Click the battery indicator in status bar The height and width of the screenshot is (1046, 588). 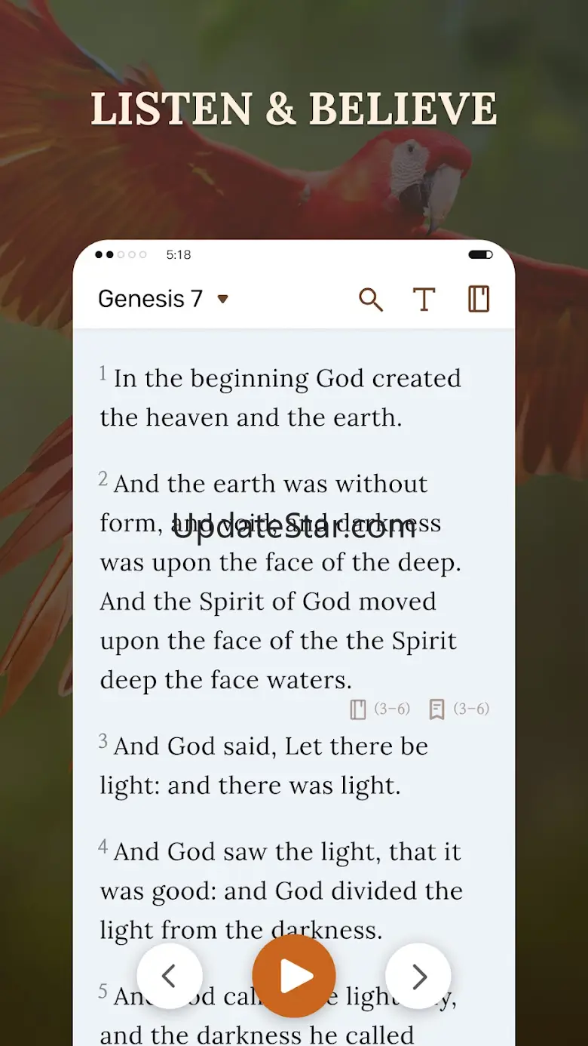480,255
